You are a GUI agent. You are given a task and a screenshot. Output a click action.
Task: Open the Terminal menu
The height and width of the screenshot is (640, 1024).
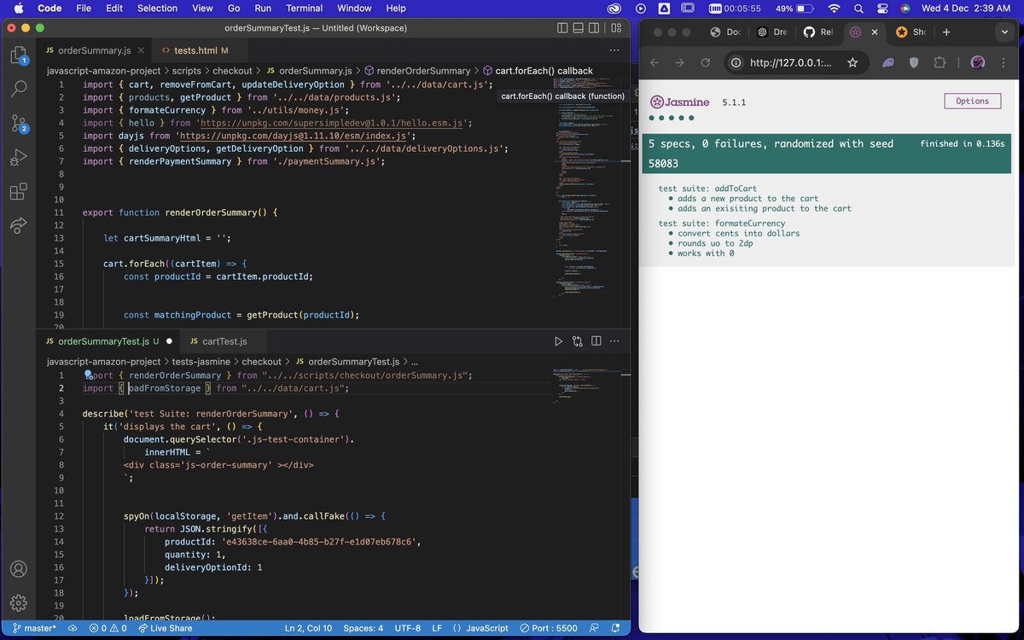pos(305,9)
